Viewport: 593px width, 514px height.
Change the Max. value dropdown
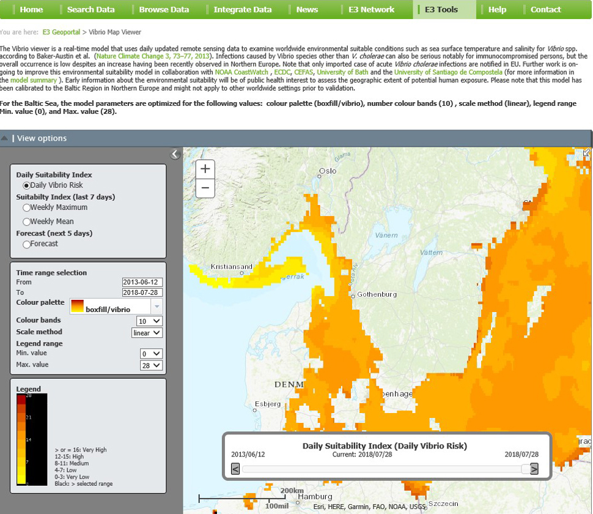[x=151, y=365]
